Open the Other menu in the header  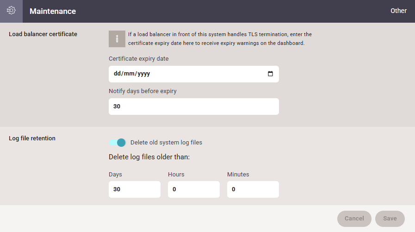coord(398,11)
